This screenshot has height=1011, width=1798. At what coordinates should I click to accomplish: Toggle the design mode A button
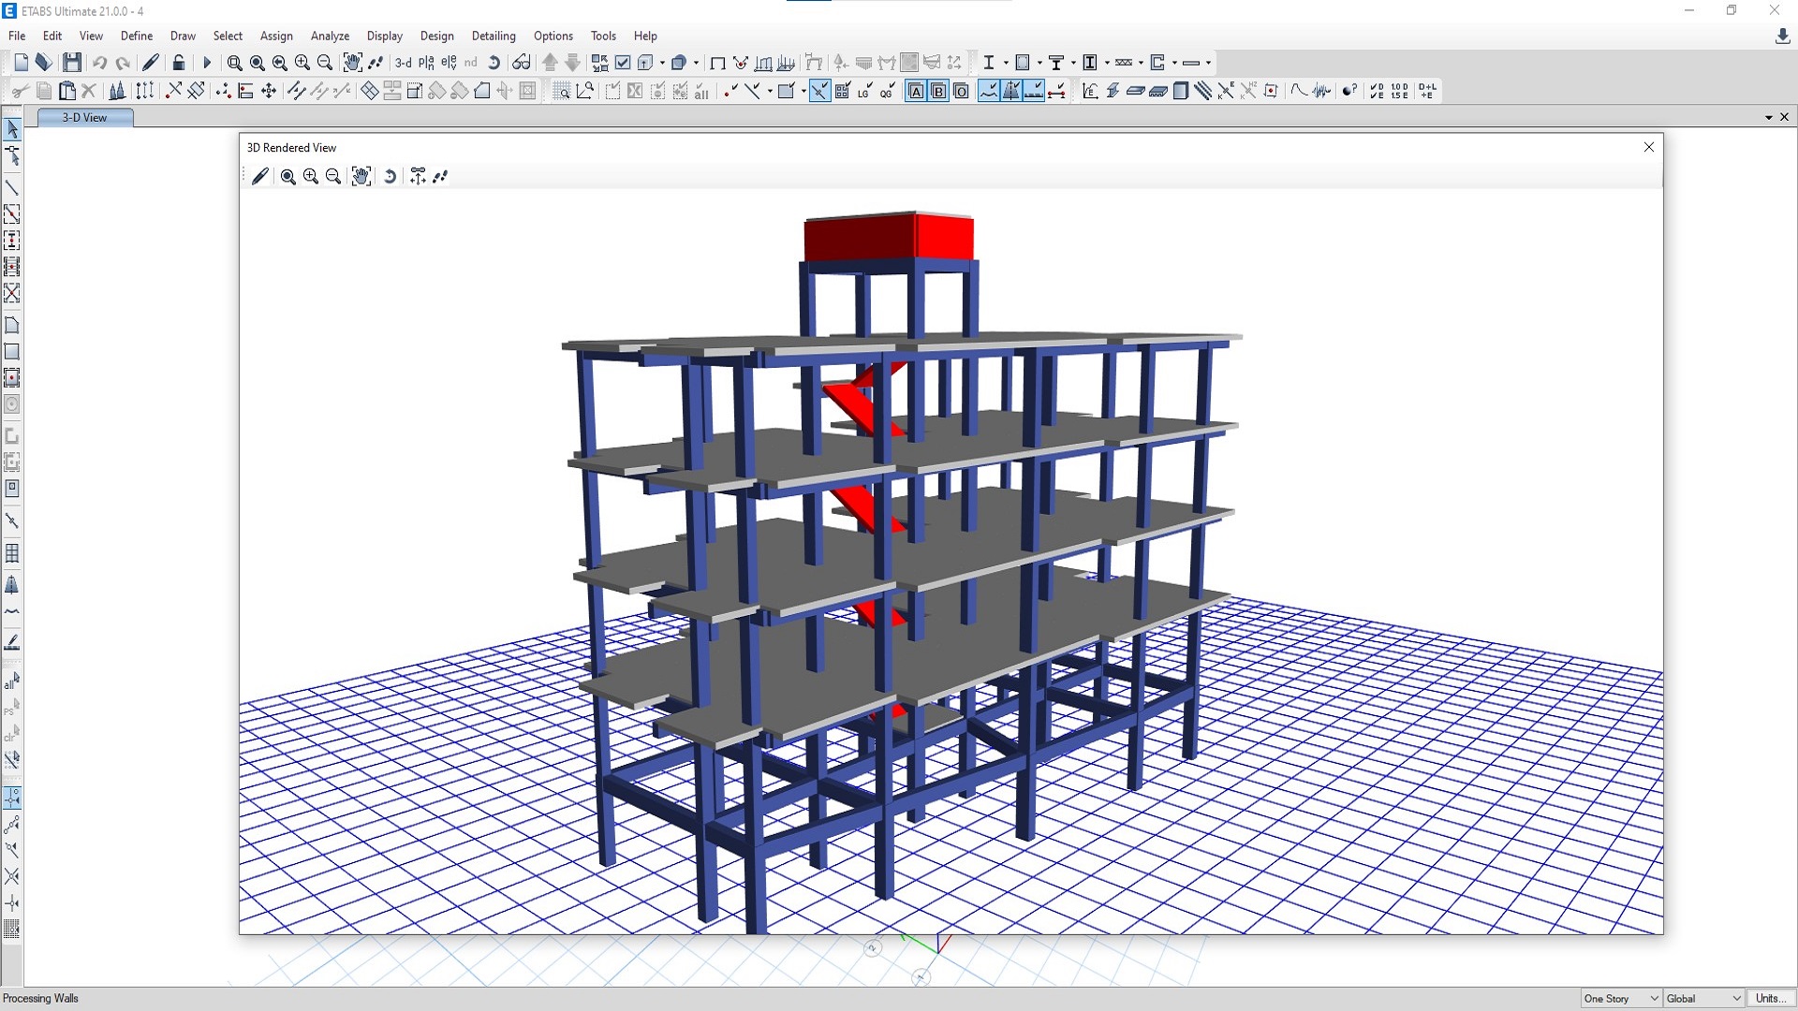916,91
